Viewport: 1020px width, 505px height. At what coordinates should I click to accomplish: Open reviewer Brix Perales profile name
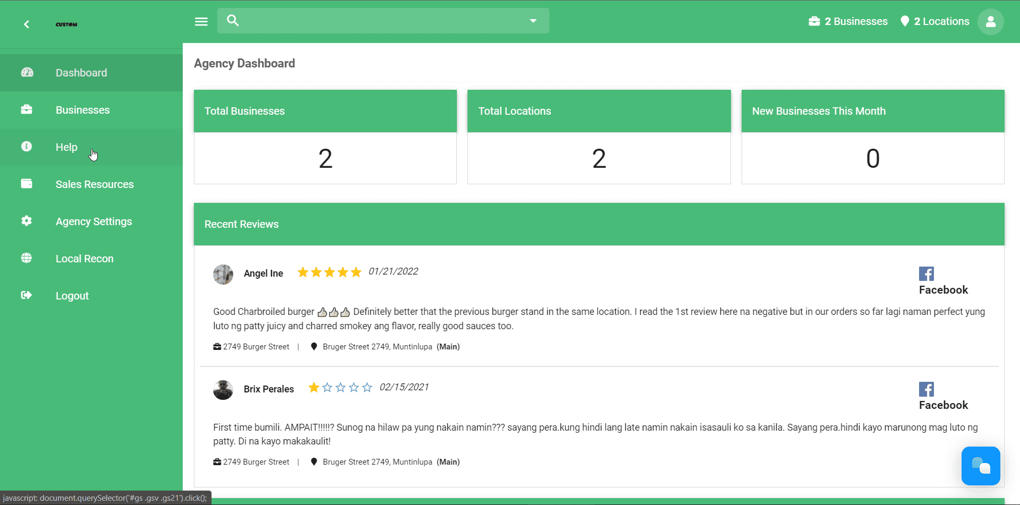tap(269, 389)
